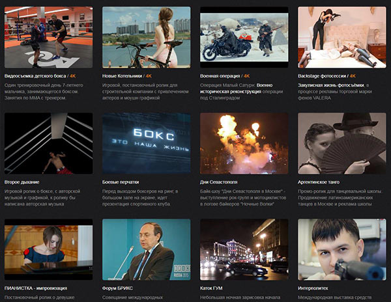Click the 'Видеосъемка детского бокса' title
The width and height of the screenshot is (391, 302).
(x=35, y=76)
